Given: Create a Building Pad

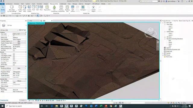Looking at the screenshot, I should (x=67, y=9).
